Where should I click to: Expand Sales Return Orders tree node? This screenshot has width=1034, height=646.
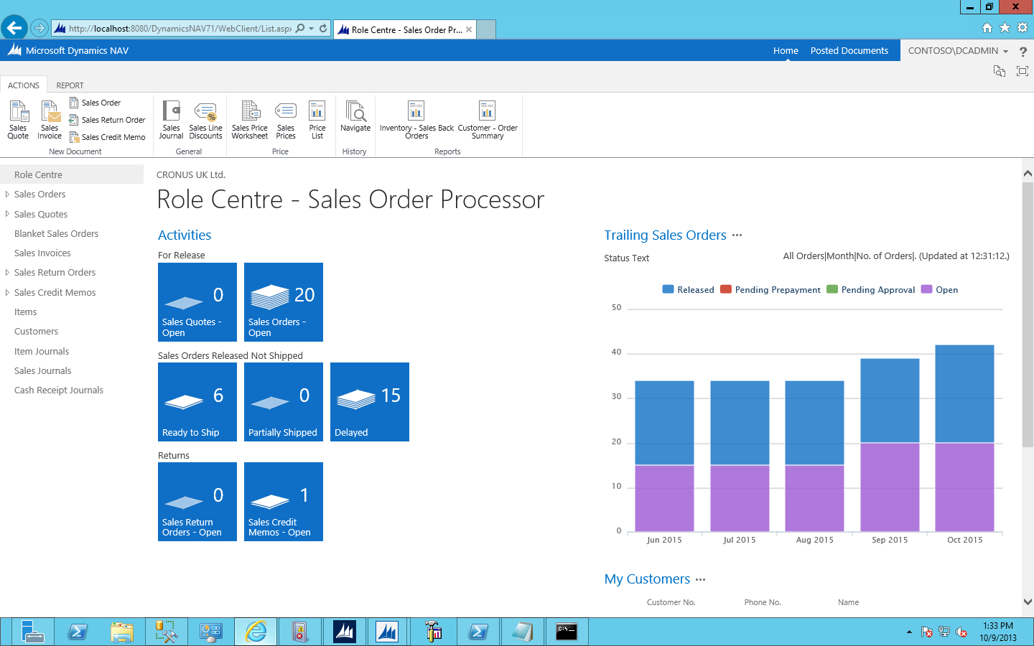[x=7, y=273]
